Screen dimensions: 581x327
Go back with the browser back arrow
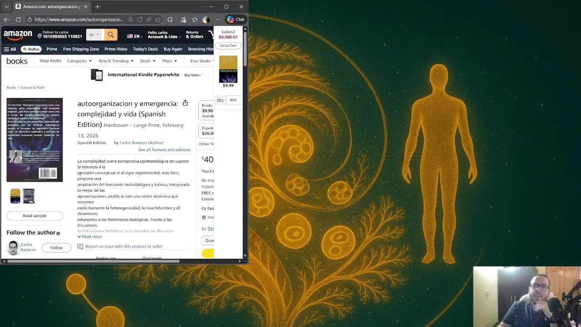click(x=6, y=20)
